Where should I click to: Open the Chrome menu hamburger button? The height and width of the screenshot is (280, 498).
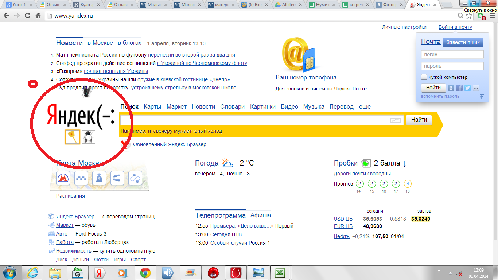tap(492, 16)
